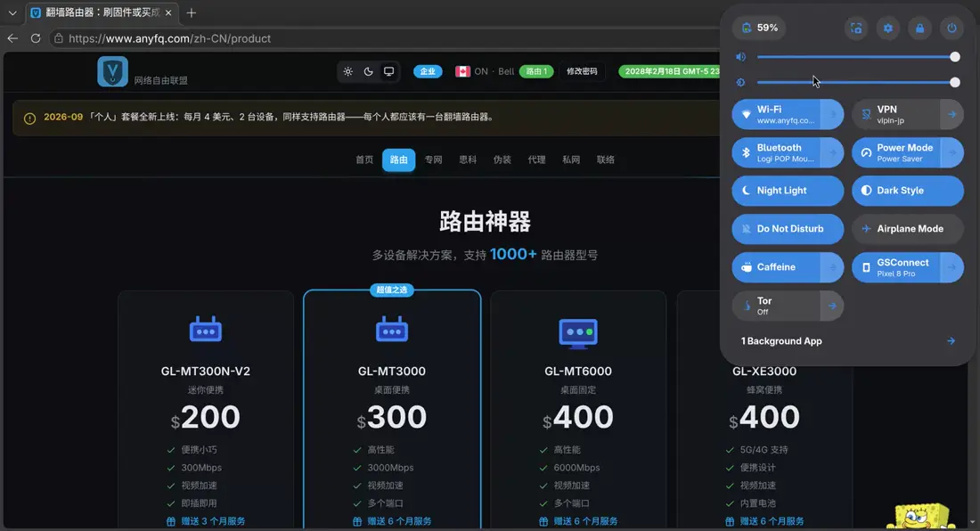Screen dimensions: 980x531
Task: Open the 私网 tab
Action: pyautogui.click(x=570, y=160)
